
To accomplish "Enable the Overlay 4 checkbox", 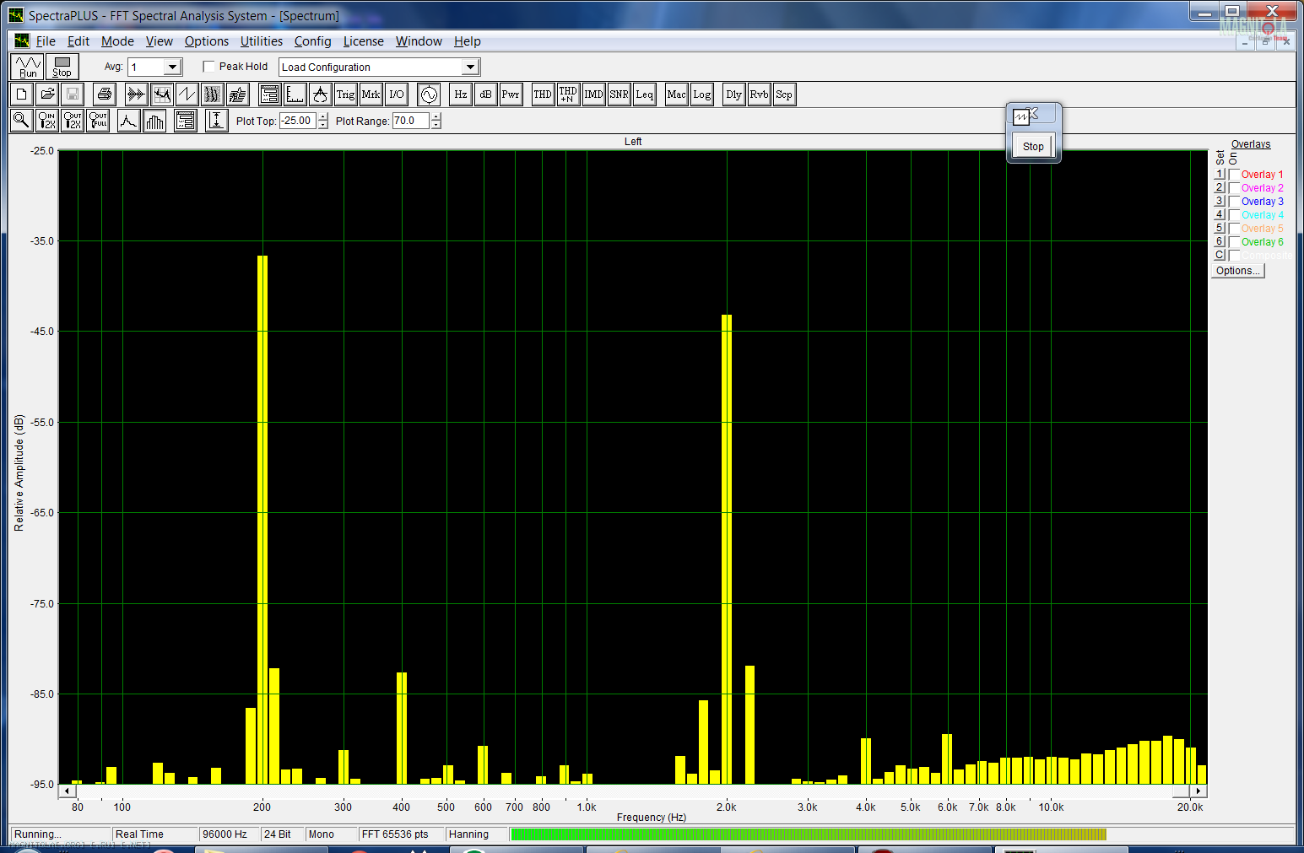I will [x=1234, y=215].
